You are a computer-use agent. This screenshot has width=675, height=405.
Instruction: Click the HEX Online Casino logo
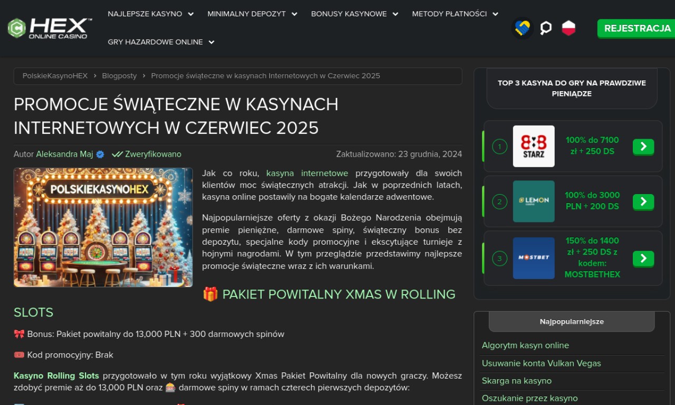[50, 28]
